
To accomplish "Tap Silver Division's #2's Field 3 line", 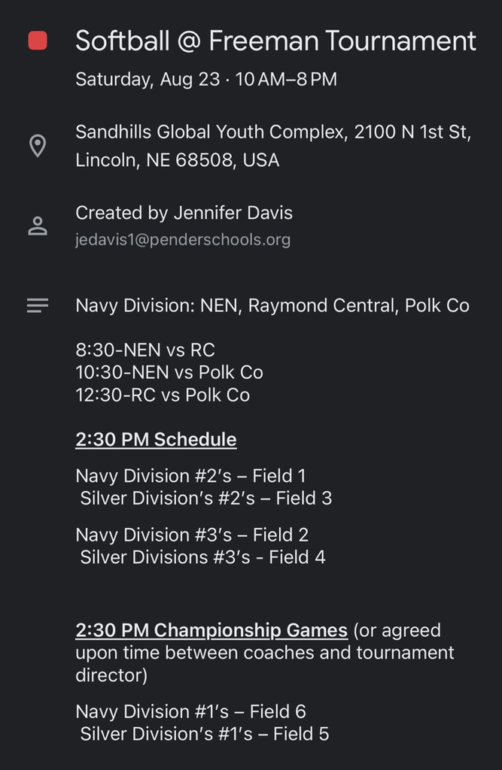I will 206,499.
